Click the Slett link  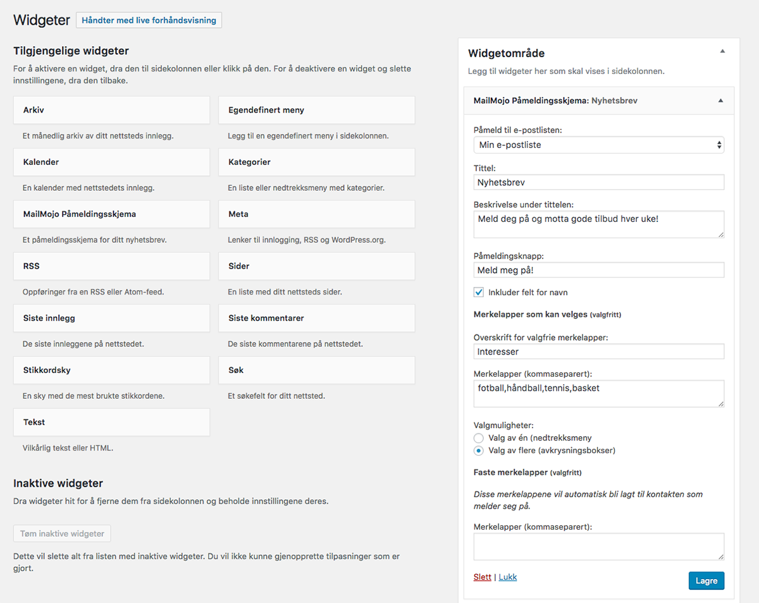coord(482,577)
